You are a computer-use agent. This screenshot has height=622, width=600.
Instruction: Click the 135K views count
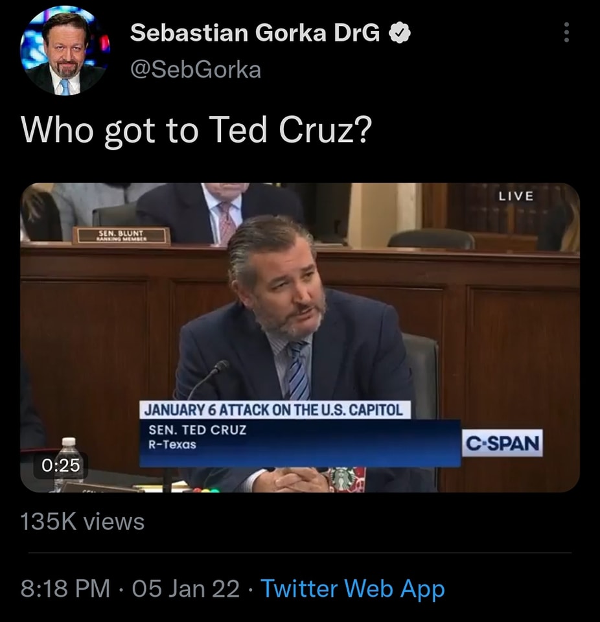pos(82,521)
